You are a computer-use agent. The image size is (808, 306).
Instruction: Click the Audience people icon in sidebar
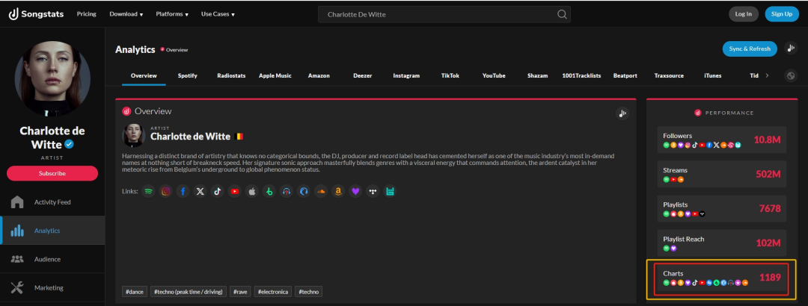point(17,259)
